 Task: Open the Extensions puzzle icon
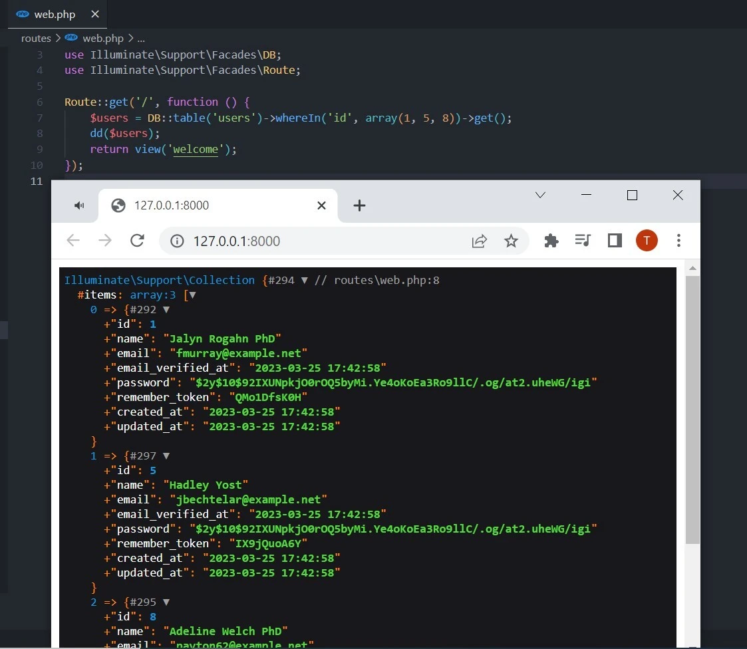click(x=551, y=241)
